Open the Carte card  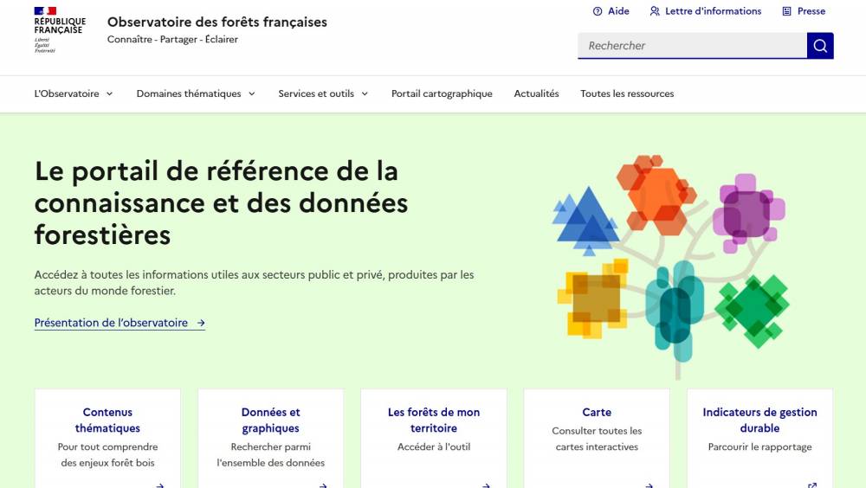[x=597, y=439]
